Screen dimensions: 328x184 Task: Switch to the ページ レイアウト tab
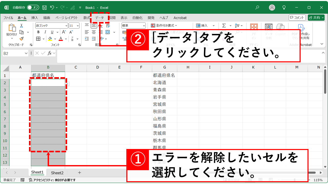click(x=67, y=18)
